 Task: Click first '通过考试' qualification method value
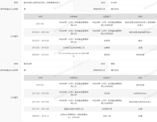tap(115, 9)
